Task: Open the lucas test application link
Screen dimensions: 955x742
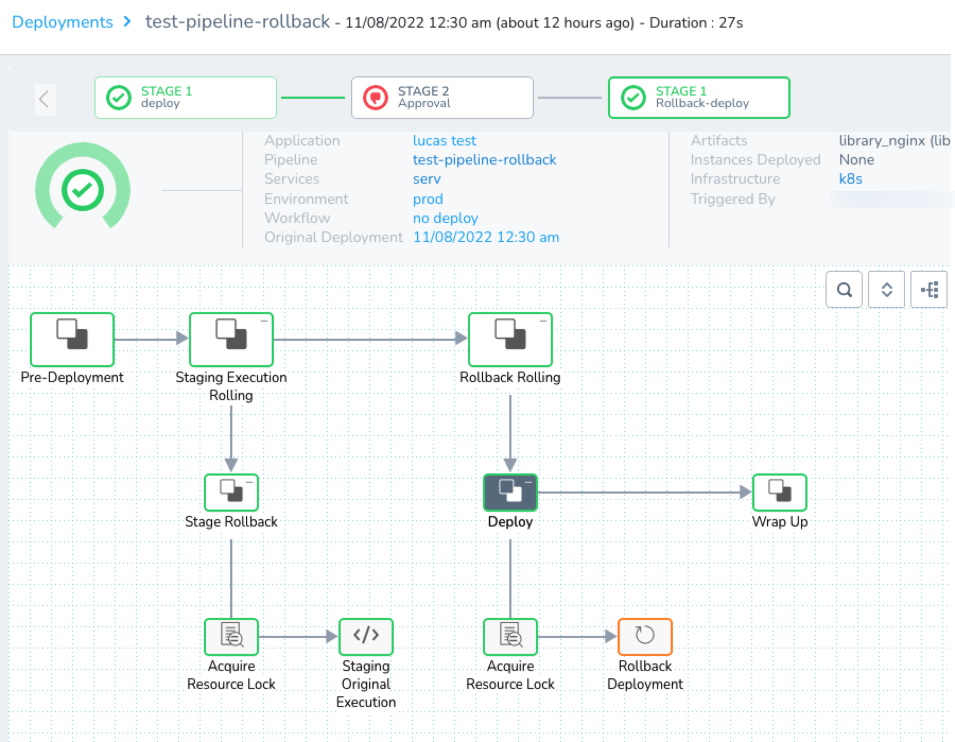Action: tap(445, 141)
